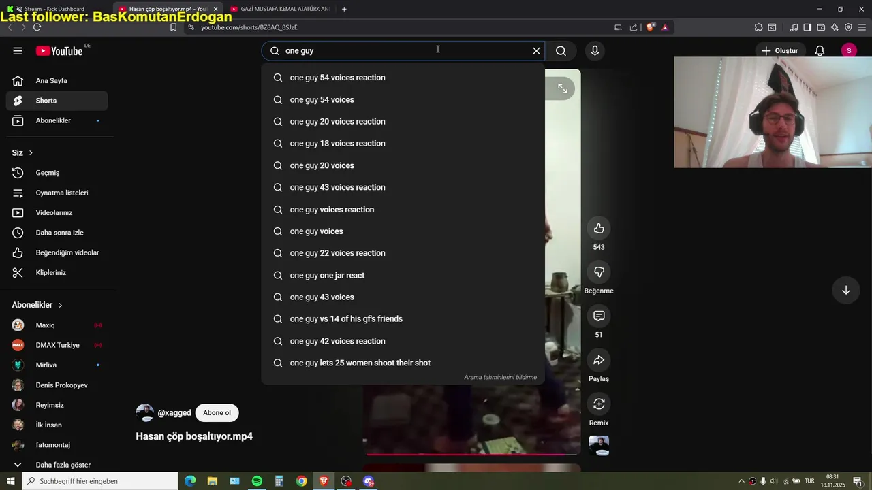Select suggestion 'one guy one jar react'
872x490 pixels.
point(403,276)
